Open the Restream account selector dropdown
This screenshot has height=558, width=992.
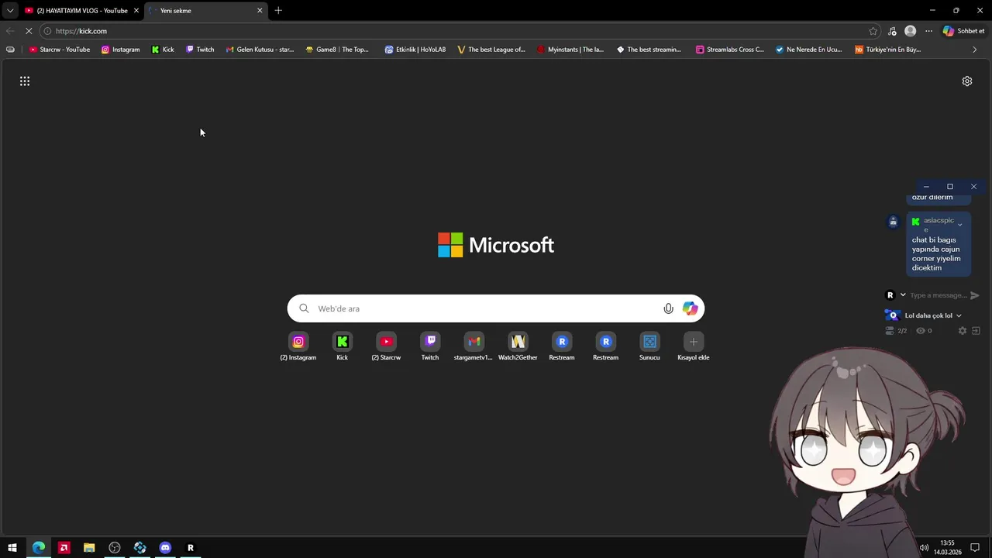point(896,295)
